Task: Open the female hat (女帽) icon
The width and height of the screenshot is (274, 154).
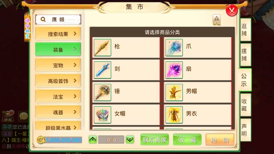Action: click(x=102, y=115)
